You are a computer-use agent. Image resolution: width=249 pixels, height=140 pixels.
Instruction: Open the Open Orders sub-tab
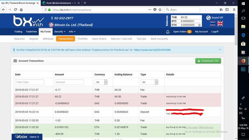tap(99, 39)
